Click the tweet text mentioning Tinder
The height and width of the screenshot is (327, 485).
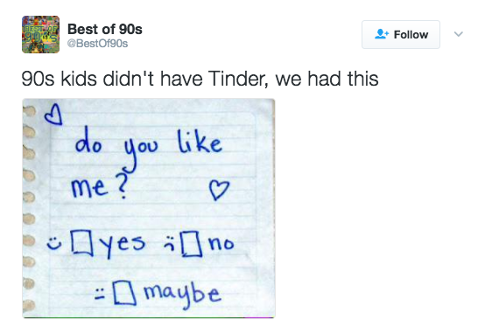(200, 79)
